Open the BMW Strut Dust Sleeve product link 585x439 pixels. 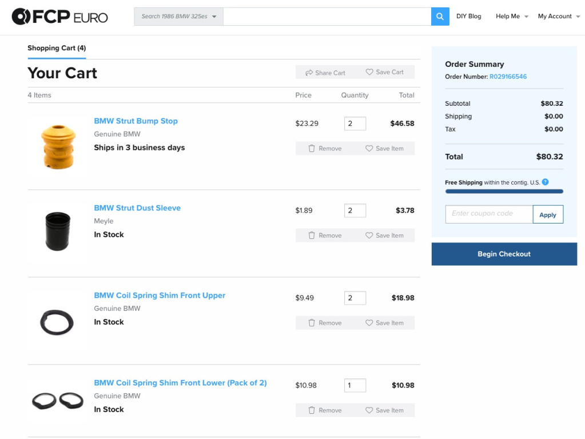click(x=137, y=207)
